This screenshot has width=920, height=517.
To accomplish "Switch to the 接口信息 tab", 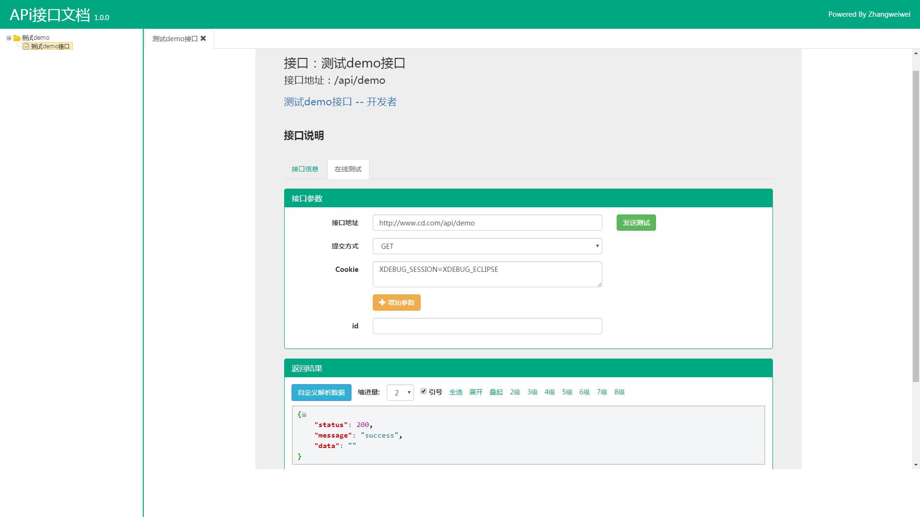I will tap(305, 169).
